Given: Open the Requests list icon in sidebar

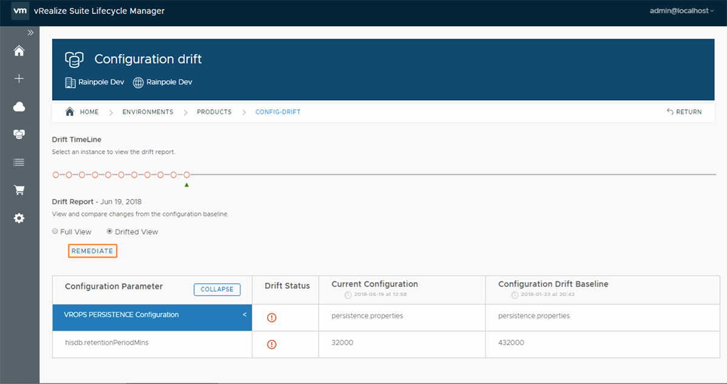Looking at the screenshot, I should (19, 161).
